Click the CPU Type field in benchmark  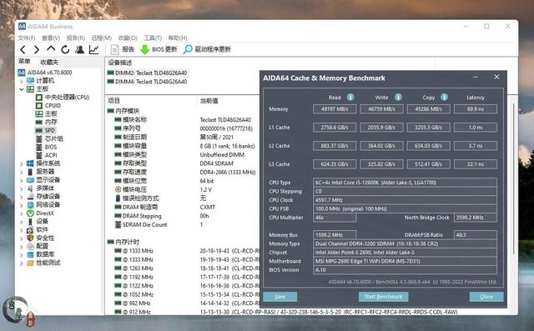(x=405, y=183)
